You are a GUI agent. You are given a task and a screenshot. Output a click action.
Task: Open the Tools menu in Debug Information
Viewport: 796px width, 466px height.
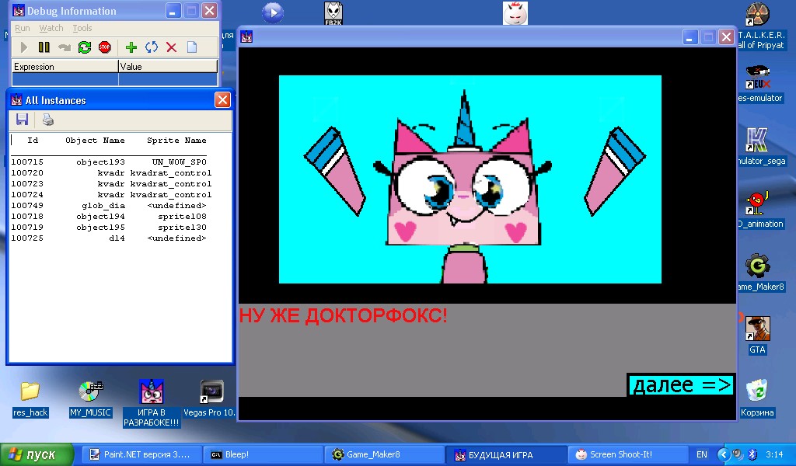coord(82,28)
